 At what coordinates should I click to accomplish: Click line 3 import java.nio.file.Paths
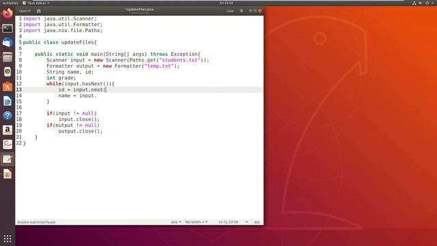pos(63,30)
